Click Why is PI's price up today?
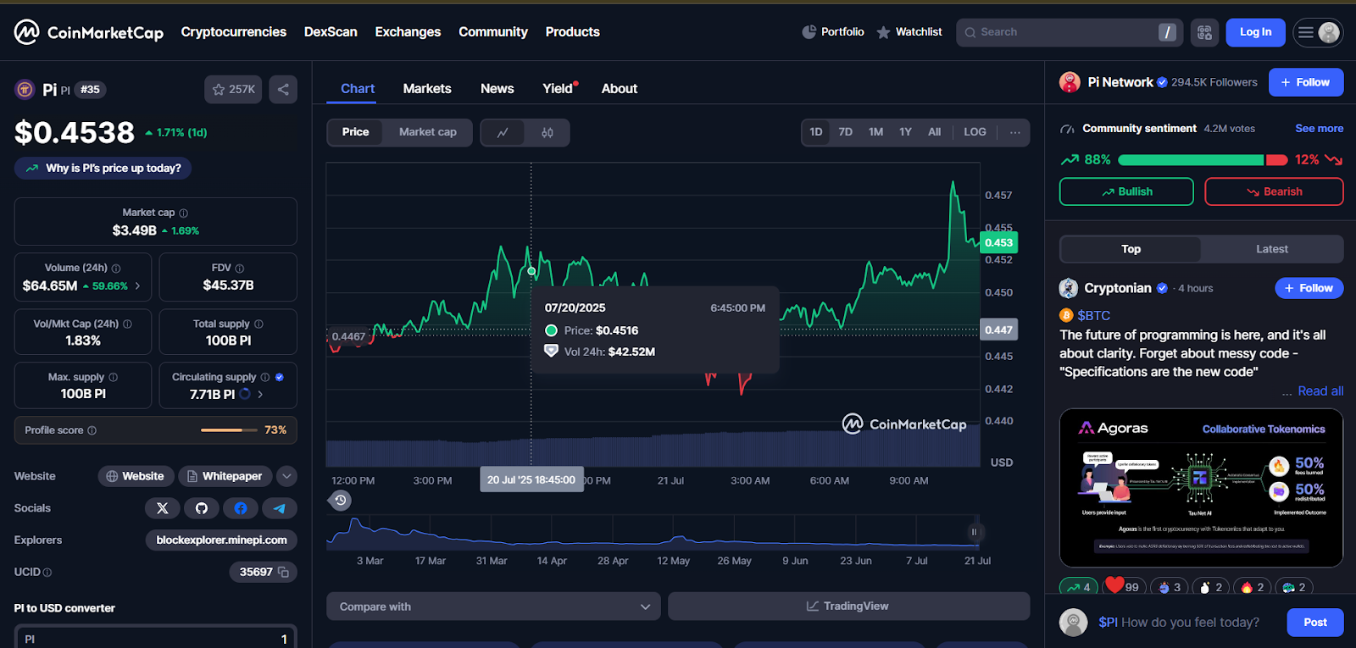 103,169
